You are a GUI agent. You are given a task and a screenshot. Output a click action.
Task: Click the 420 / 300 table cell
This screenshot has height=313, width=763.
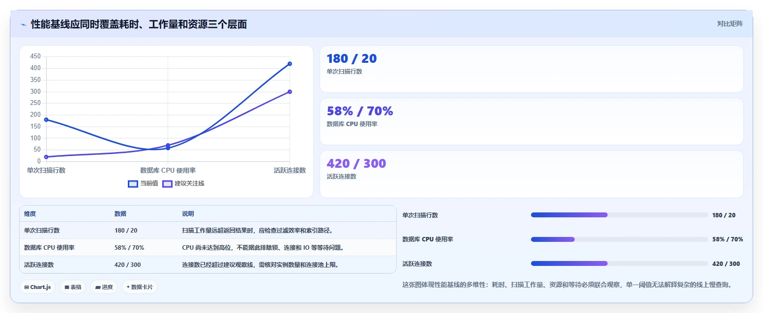click(127, 265)
